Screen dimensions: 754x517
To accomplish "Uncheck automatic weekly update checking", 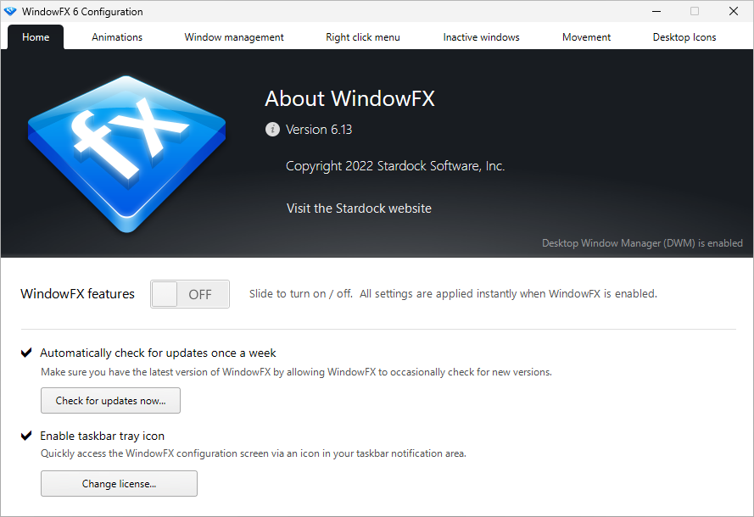I will point(25,353).
